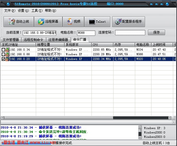Click host icon for 192.168.0.88
This screenshot has height=146, width=177.
tap(8, 54)
